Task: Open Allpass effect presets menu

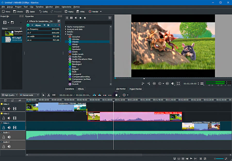Action: (x=48, y=25)
